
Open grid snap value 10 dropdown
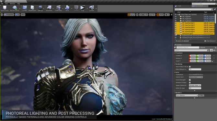pyautogui.click(x=146, y=14)
